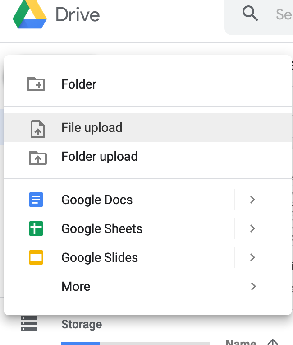Click the new Folder icon
The image size is (293, 345).
coord(36,84)
